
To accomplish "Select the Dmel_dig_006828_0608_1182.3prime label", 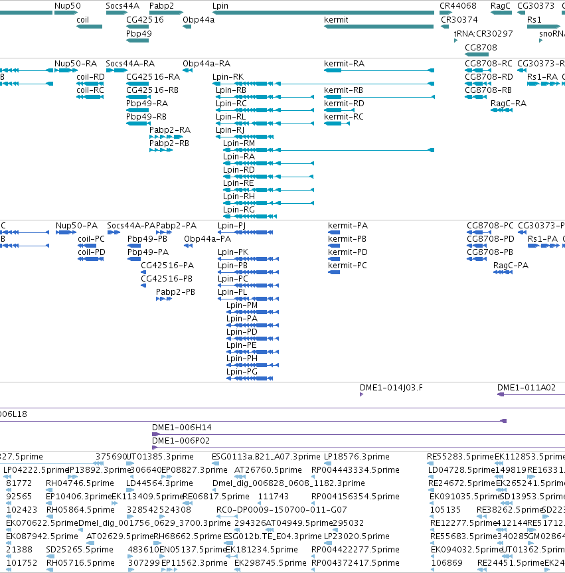I will tap(289, 483).
